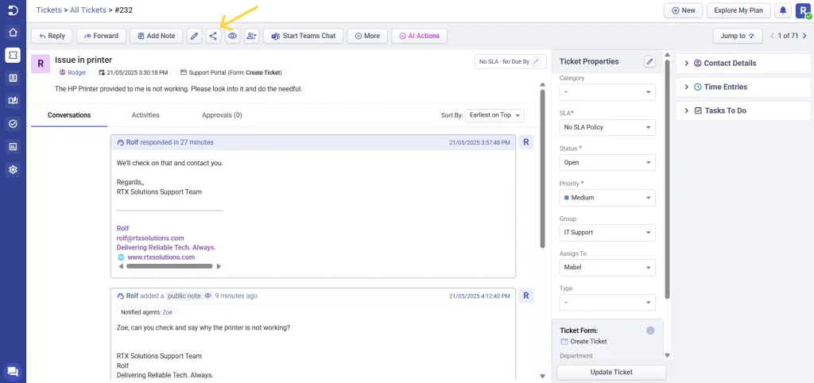Open AI Actions menu
This screenshot has height=383, width=814.
click(x=419, y=37)
